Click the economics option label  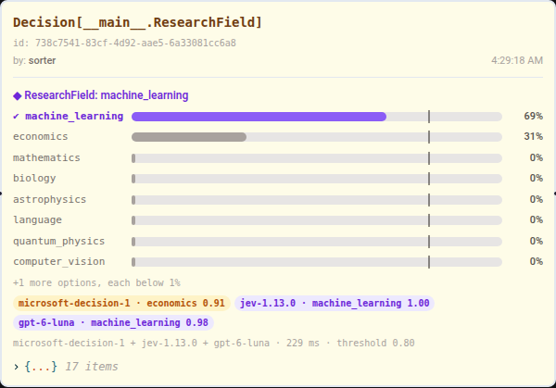tap(41, 137)
